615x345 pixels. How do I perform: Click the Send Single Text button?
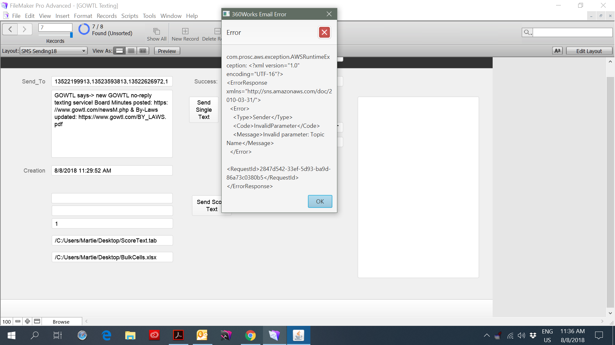coord(204,110)
